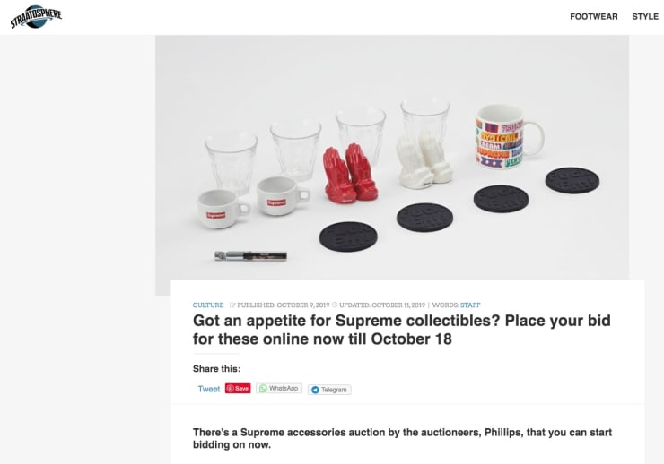Share the article via Telegram

click(329, 390)
